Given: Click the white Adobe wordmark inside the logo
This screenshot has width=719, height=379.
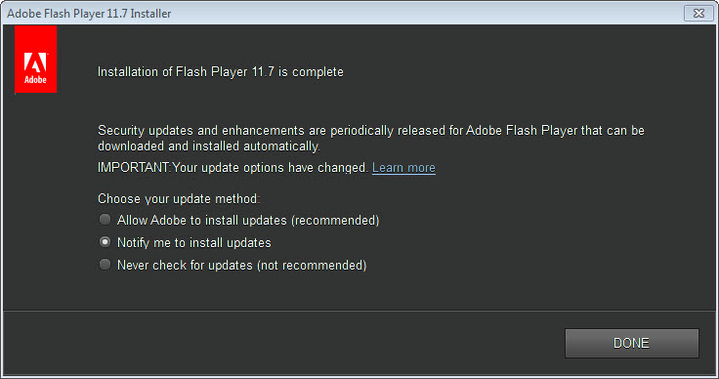Looking at the screenshot, I should tap(35, 80).
